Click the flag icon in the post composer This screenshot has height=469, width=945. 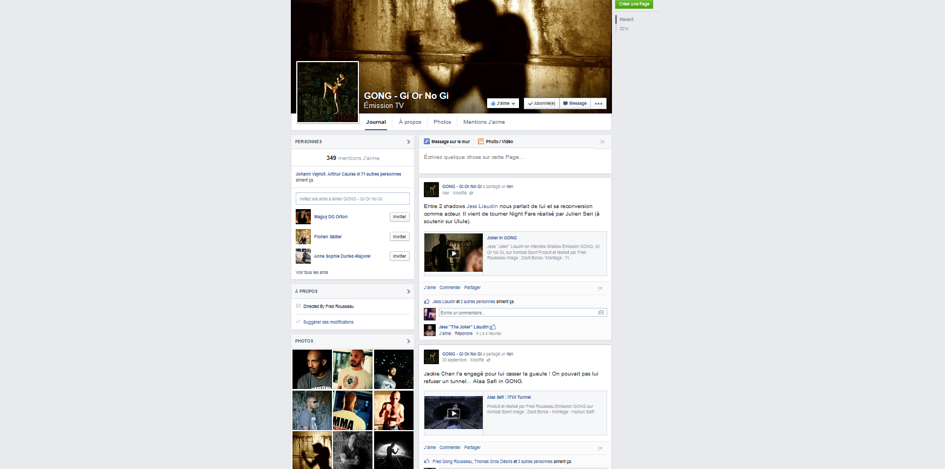click(602, 142)
